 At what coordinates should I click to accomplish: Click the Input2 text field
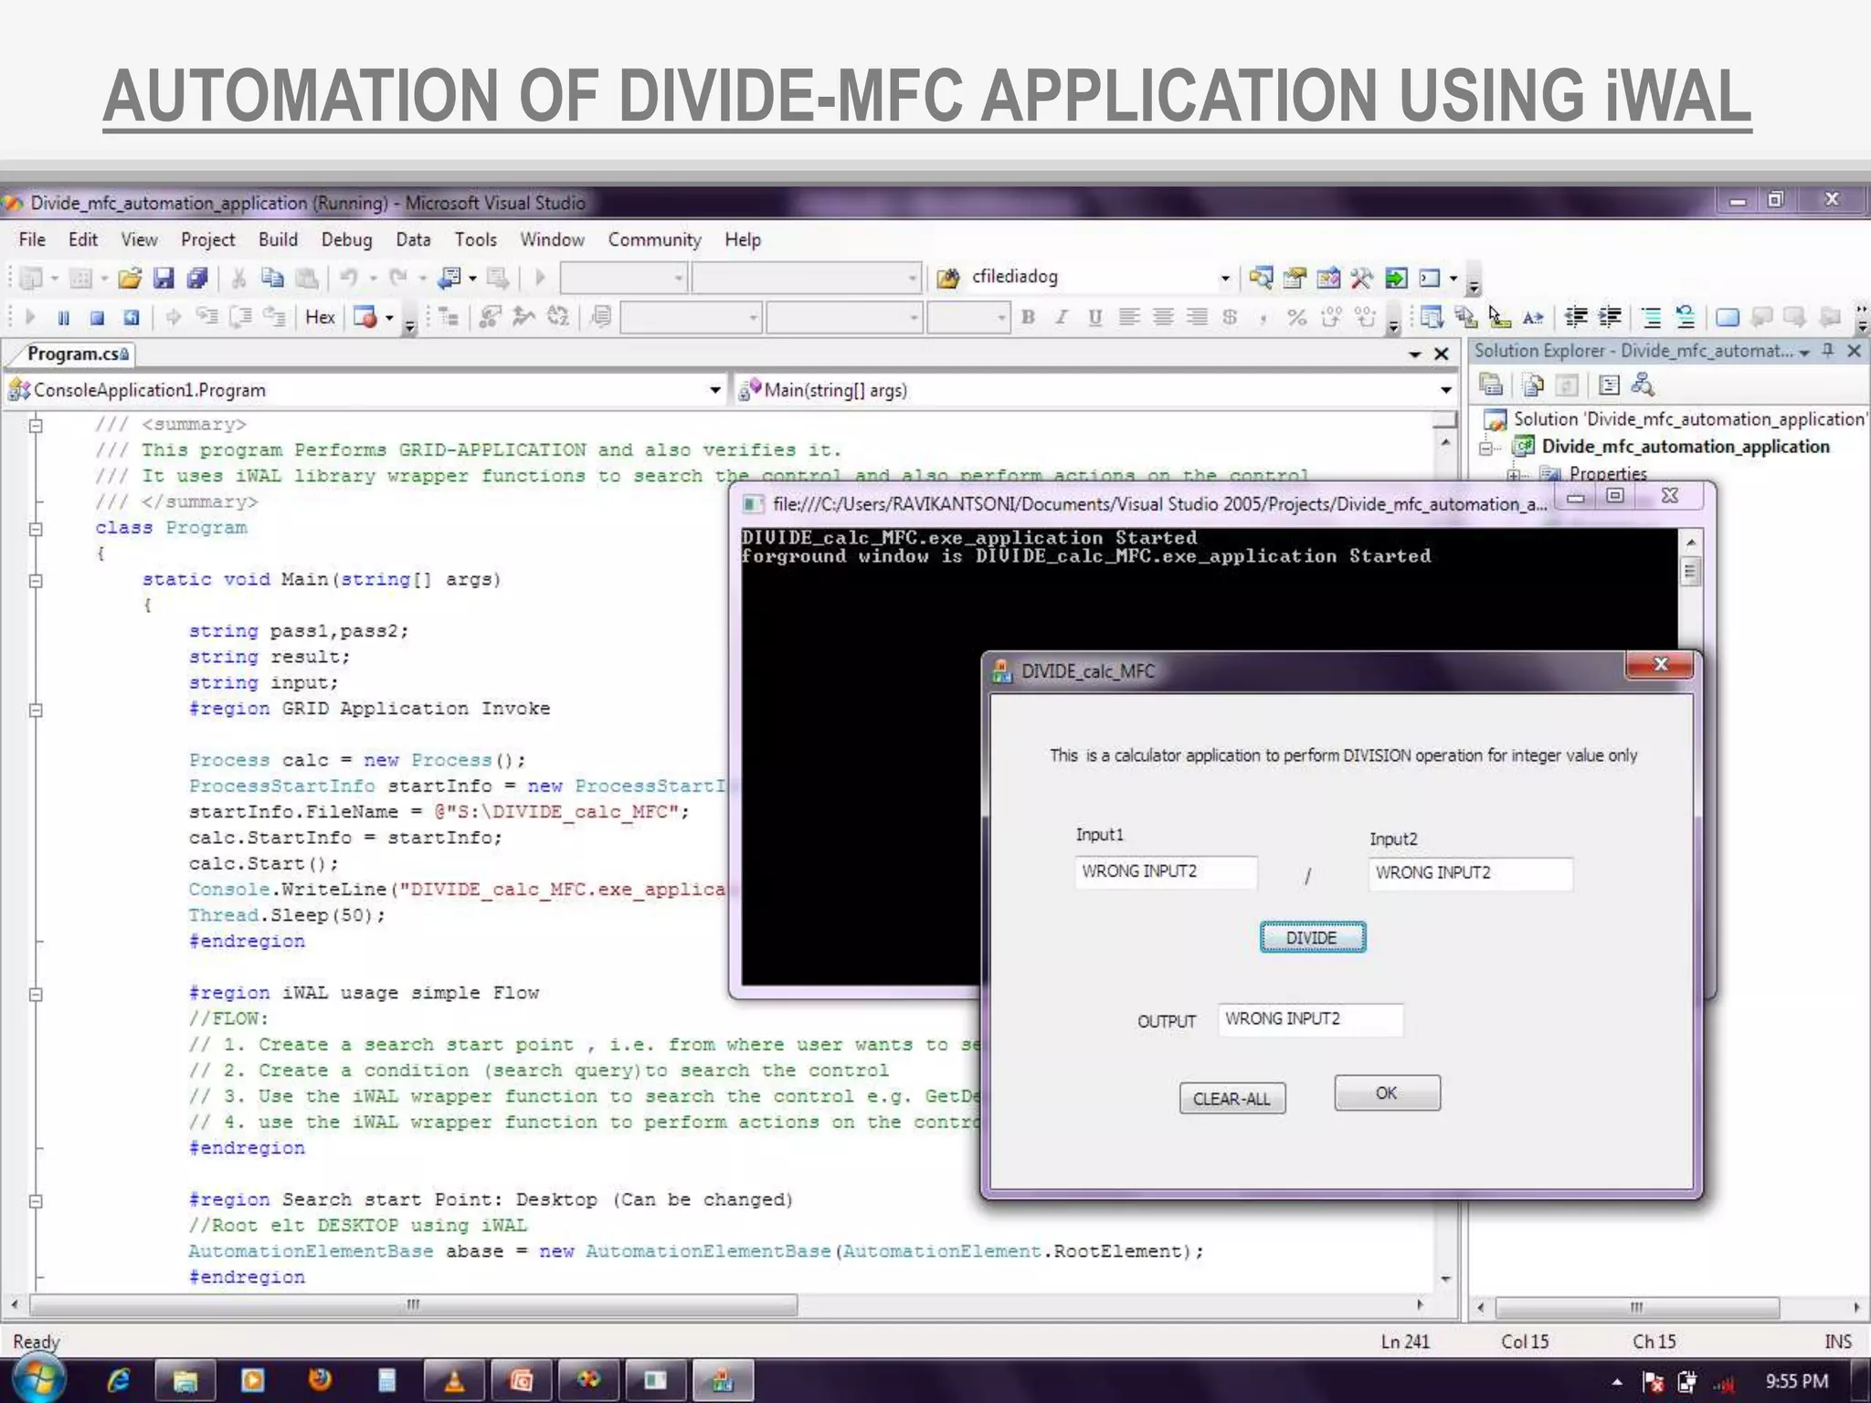(1470, 874)
